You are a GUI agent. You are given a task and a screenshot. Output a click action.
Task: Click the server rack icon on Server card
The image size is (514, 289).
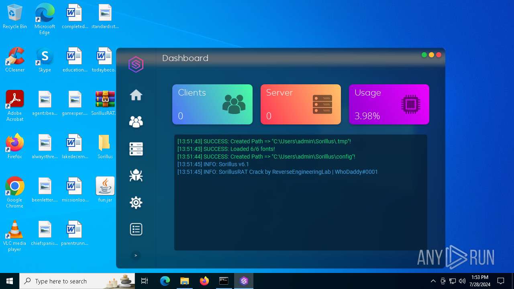pos(322,104)
